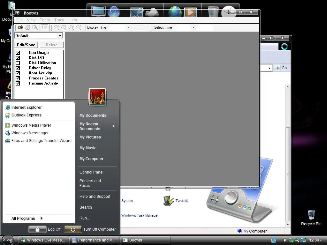The height and width of the screenshot is (245, 327).
Task: Click the Start button on the taskbar
Action: (x=8, y=240)
